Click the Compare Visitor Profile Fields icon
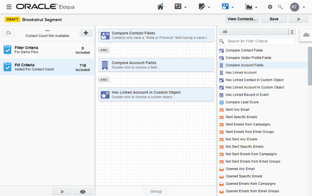The width and height of the screenshot is (312, 196). [x=221, y=58]
